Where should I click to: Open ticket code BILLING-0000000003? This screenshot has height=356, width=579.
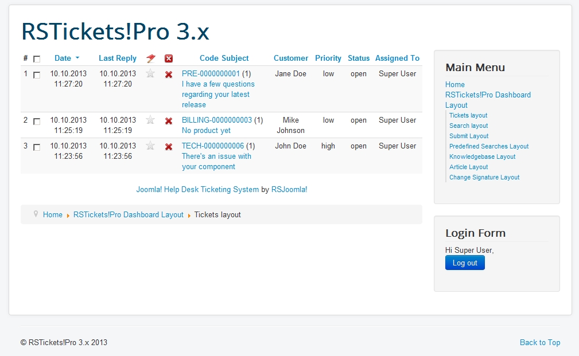[x=217, y=120]
